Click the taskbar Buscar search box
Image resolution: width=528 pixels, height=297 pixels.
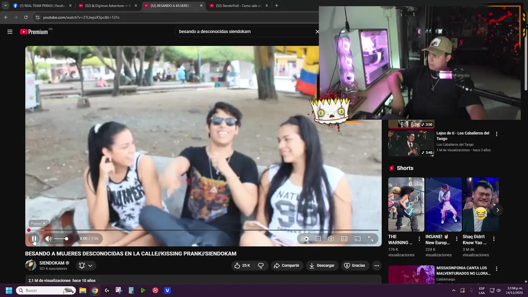point(46,290)
